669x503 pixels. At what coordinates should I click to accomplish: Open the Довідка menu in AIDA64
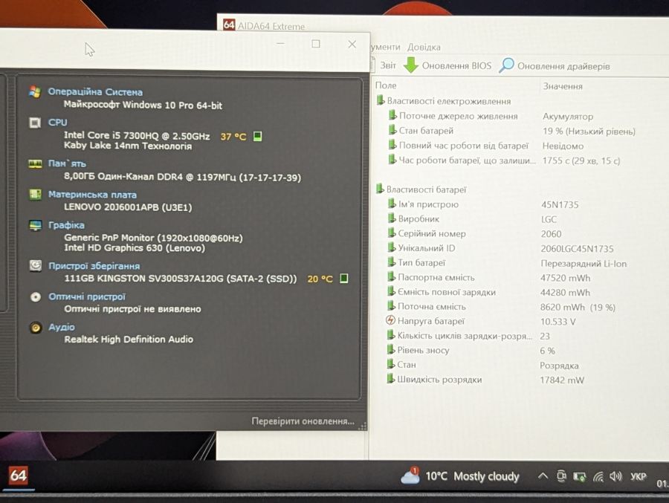[x=424, y=47]
